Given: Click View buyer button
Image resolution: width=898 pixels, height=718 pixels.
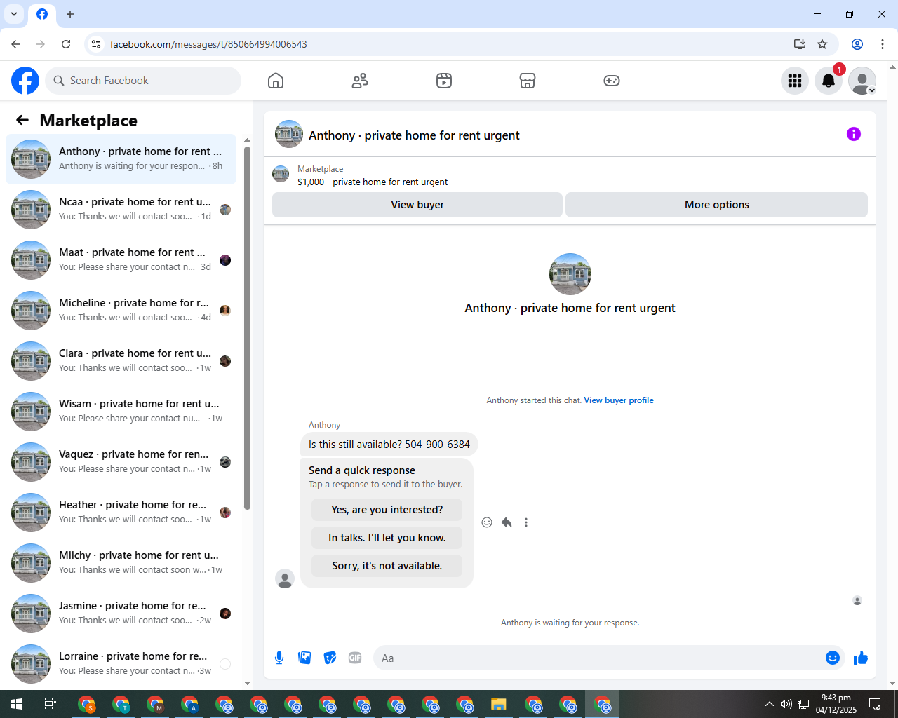Looking at the screenshot, I should pyautogui.click(x=417, y=205).
